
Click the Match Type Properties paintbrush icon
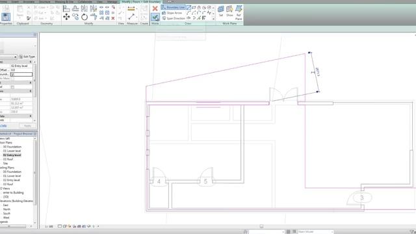(x=29, y=18)
